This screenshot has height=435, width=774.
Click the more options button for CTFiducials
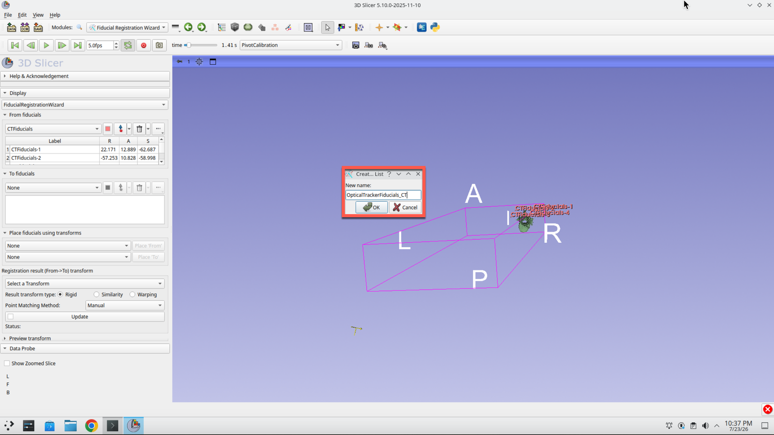[x=158, y=129]
